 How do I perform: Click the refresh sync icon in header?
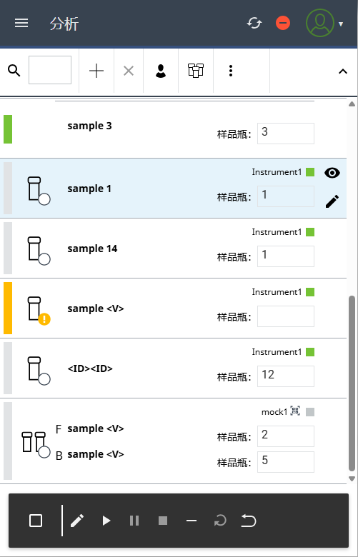point(254,24)
